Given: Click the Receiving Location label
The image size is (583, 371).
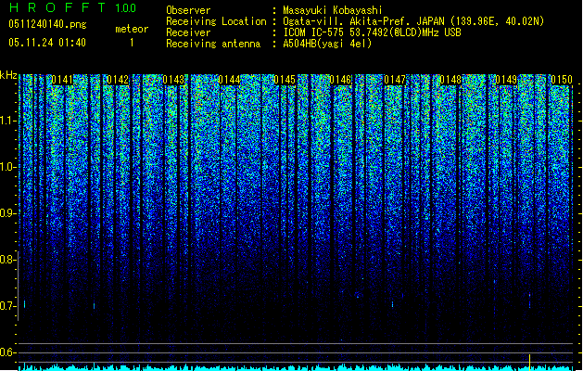Looking at the screenshot, I should click(x=216, y=21).
